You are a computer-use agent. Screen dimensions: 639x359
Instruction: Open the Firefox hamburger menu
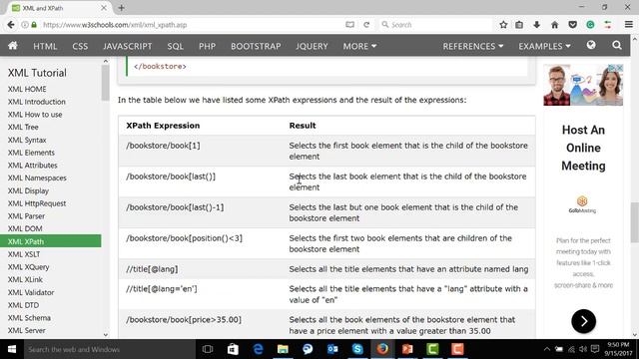coord(628,25)
